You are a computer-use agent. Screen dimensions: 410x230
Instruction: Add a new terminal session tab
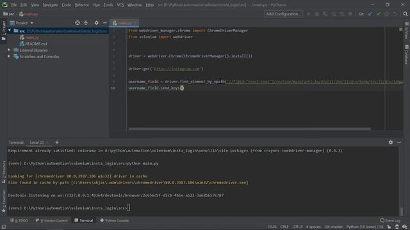tap(57, 142)
